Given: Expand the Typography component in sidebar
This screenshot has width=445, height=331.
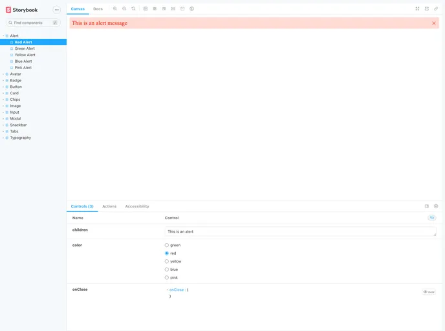Looking at the screenshot, I should point(20,138).
